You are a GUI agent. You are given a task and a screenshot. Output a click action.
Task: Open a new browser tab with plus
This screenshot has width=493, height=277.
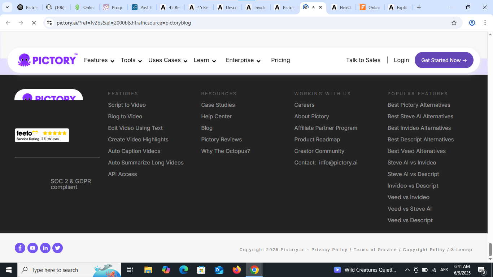(419, 7)
